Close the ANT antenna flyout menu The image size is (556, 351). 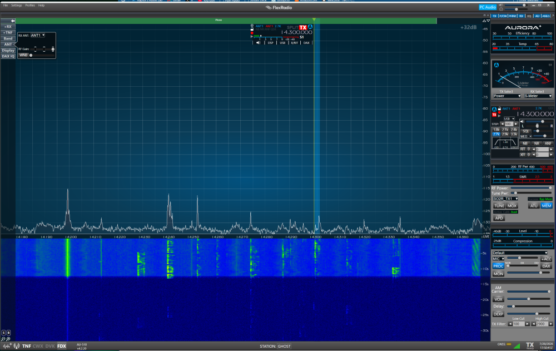pyautogui.click(x=8, y=45)
